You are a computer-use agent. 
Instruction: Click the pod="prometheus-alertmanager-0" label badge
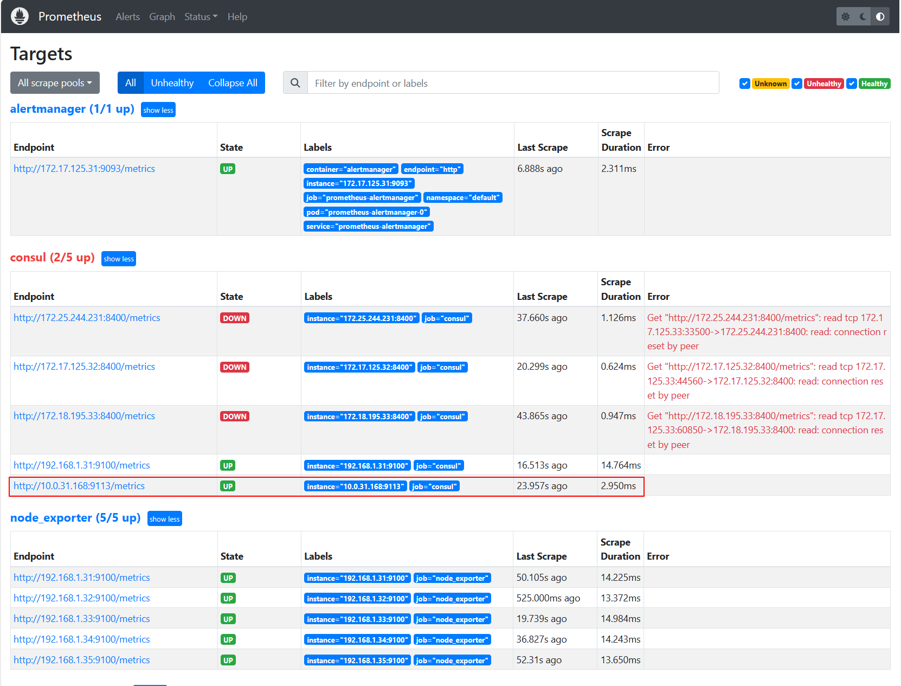point(366,212)
